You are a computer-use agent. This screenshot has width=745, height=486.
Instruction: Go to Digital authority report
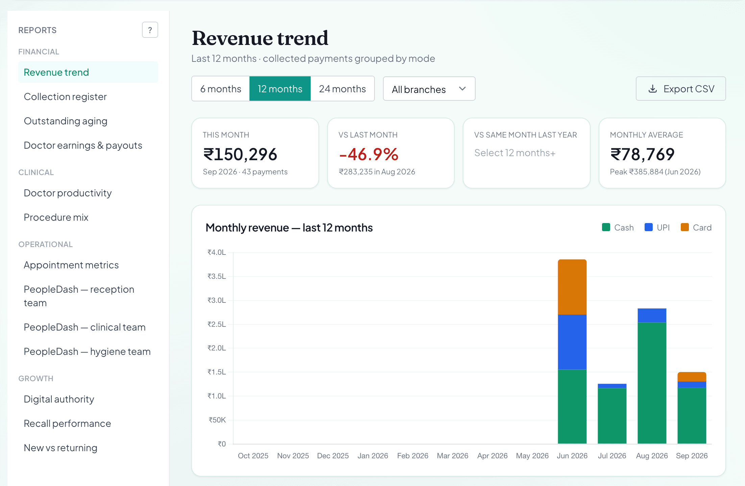point(88,399)
